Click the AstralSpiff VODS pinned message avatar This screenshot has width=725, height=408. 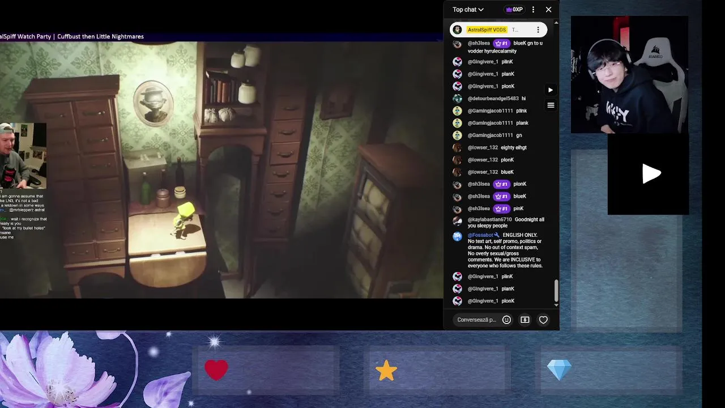(x=458, y=30)
